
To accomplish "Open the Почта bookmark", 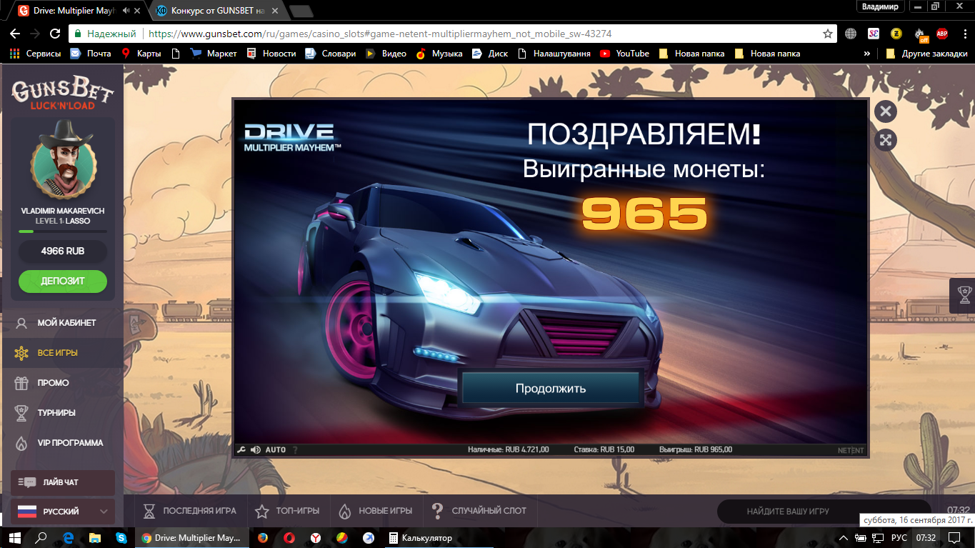I will tap(90, 54).
